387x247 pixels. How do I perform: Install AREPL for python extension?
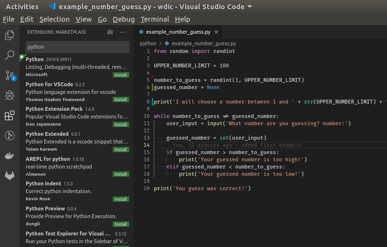coord(120,174)
